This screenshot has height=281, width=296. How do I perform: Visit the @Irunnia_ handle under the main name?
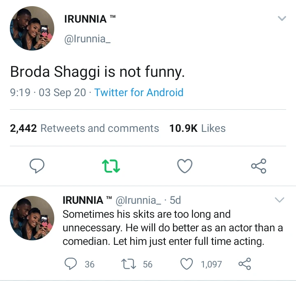point(87,39)
